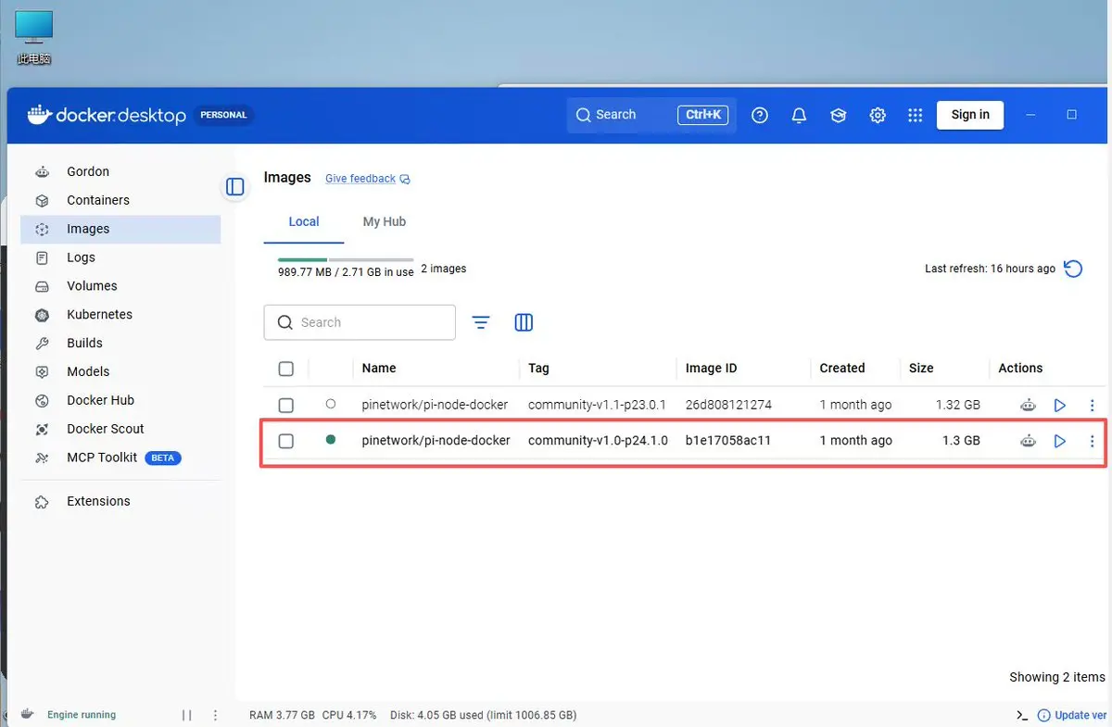The image size is (1112, 727).
Task: Click the 1.3 GB size value
Action: coord(961,441)
